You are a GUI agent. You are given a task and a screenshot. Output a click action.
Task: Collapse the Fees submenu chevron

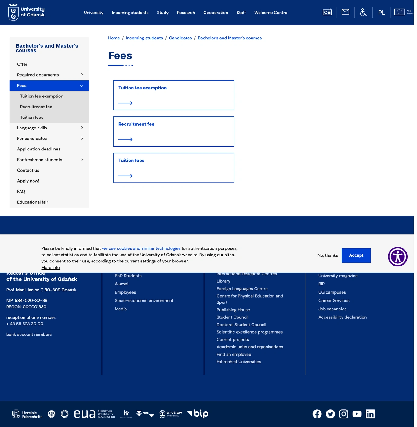pyautogui.click(x=82, y=86)
